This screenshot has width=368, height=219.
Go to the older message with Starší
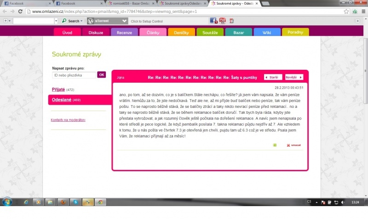[273, 77]
